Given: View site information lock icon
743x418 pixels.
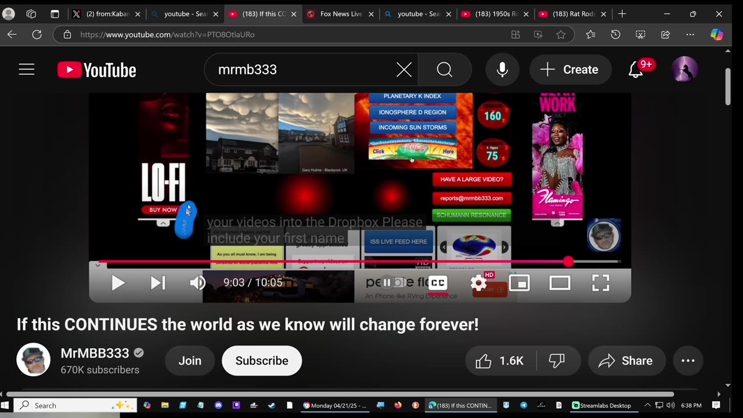Looking at the screenshot, I should (67, 35).
